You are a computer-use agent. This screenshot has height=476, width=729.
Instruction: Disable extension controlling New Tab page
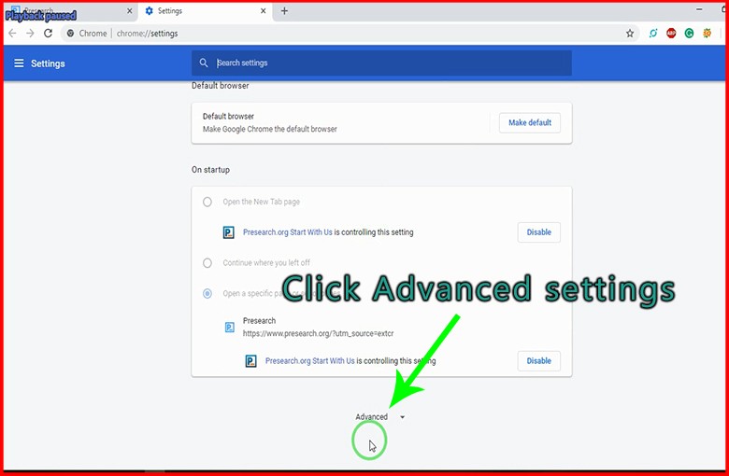(x=539, y=232)
